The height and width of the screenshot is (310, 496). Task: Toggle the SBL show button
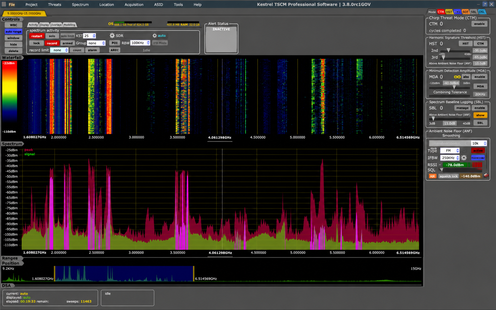tap(480, 115)
